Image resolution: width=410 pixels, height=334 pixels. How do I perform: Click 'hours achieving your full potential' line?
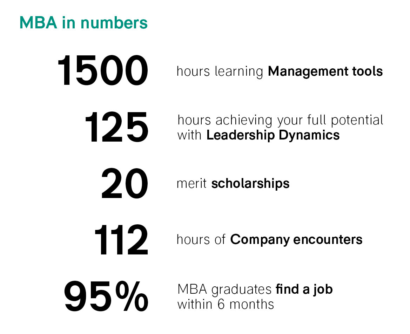280,120
